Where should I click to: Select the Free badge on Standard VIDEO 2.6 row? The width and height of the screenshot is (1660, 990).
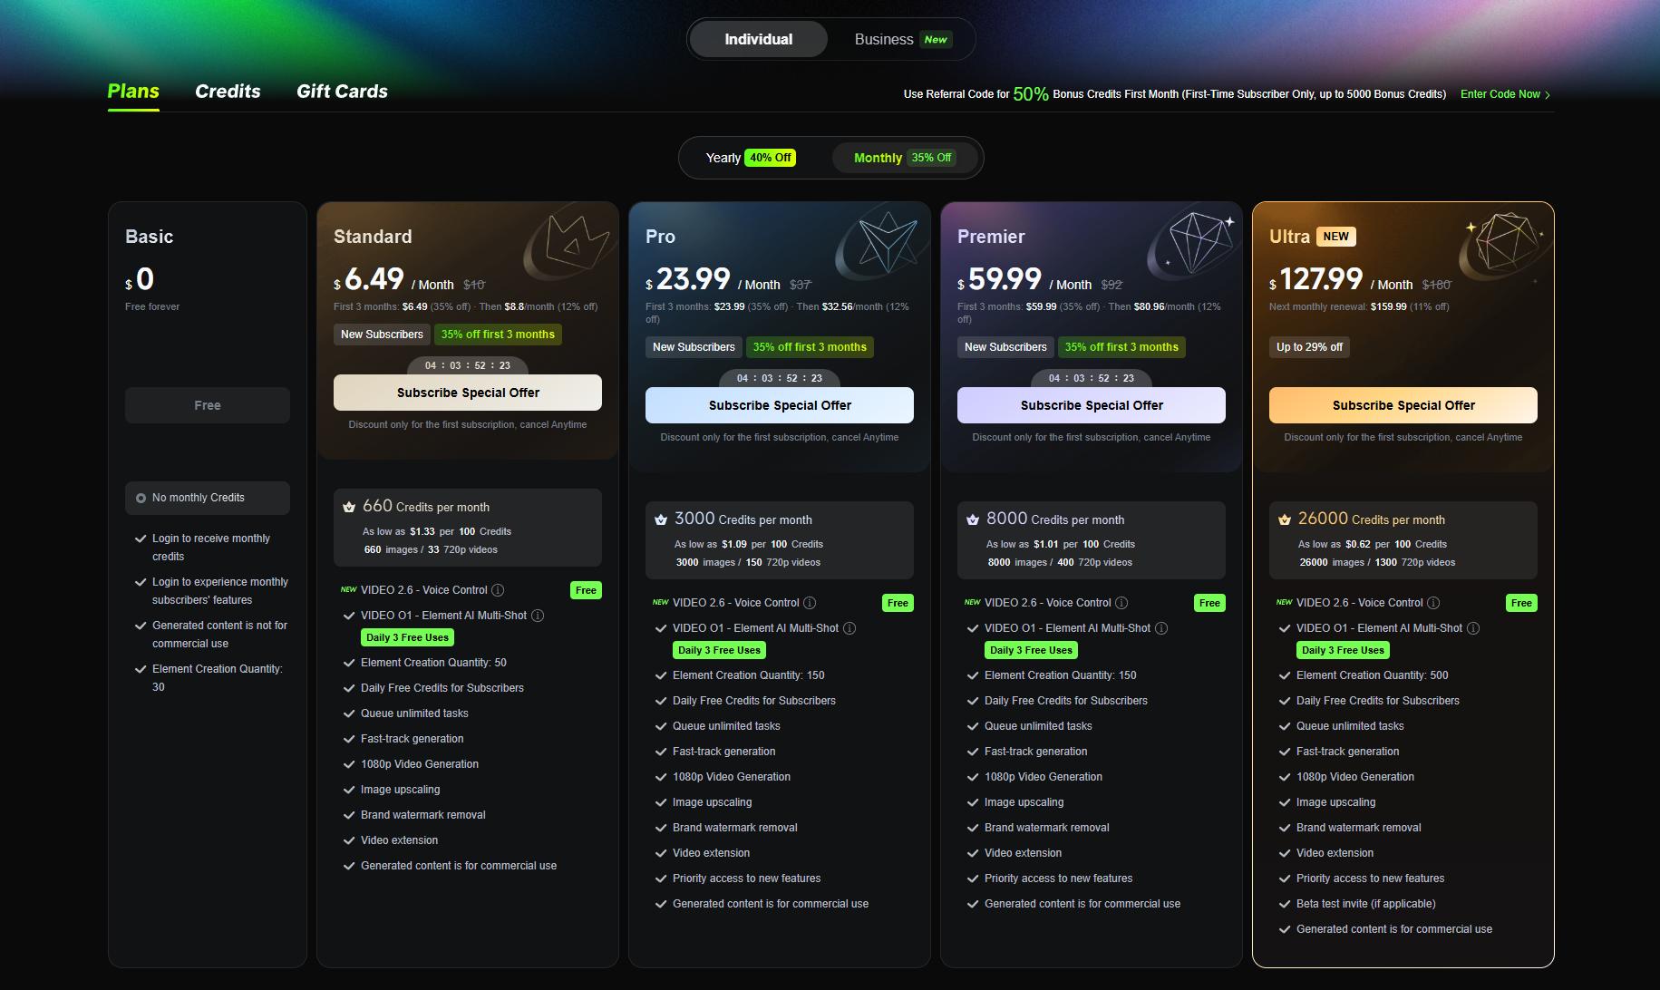tap(586, 590)
